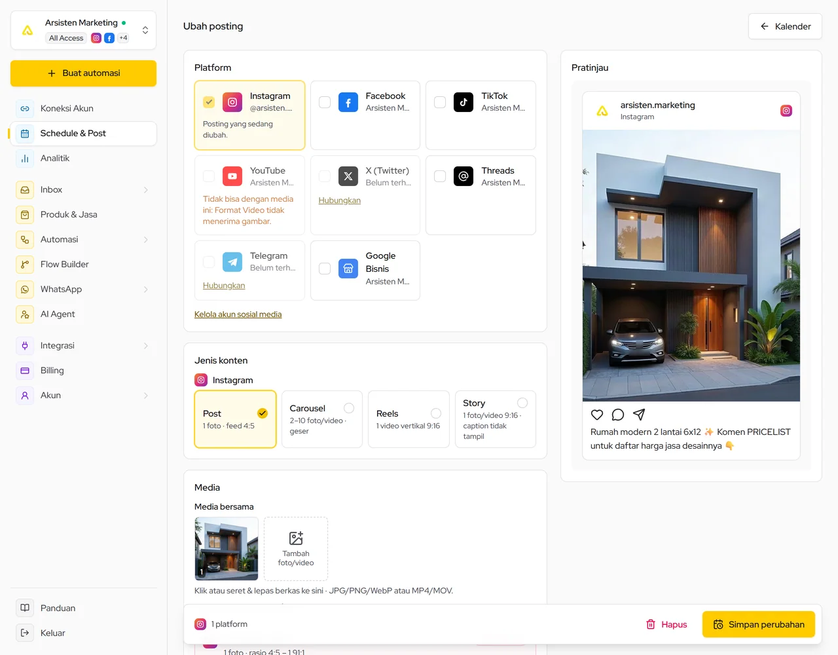Open the Flow Builder branch icon
This screenshot has width=838, height=655.
coord(25,265)
